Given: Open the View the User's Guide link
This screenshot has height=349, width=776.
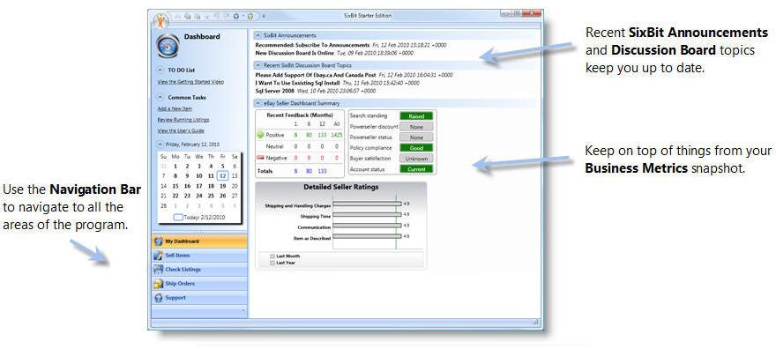Looking at the screenshot, I should [x=181, y=131].
